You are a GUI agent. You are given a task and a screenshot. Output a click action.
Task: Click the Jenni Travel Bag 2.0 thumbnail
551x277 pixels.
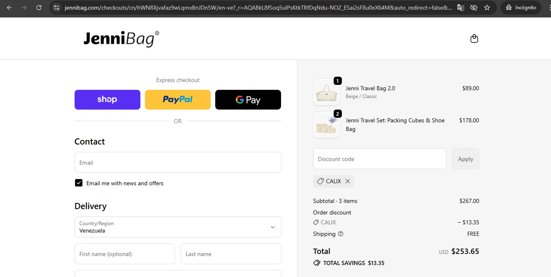tap(327, 92)
